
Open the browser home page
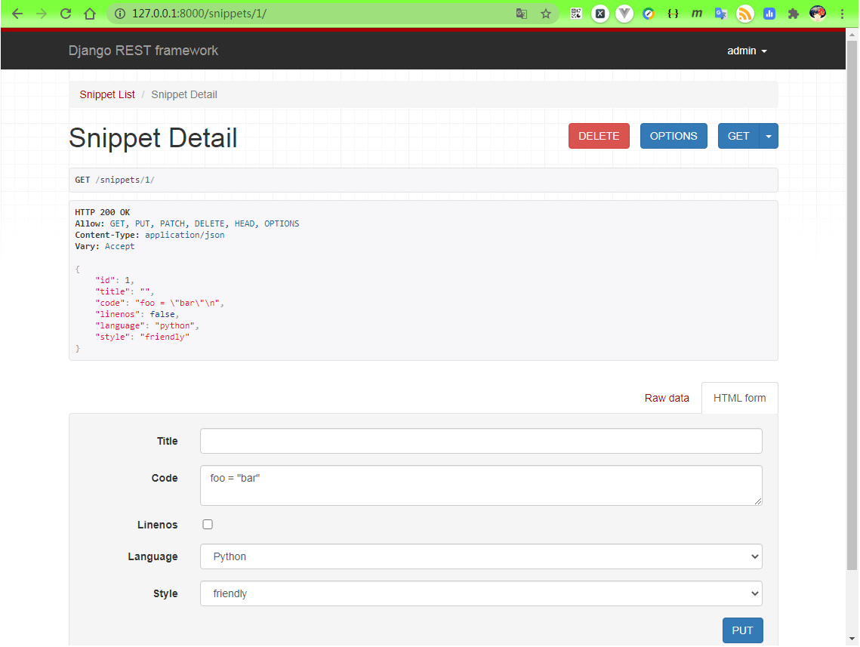pos(90,14)
